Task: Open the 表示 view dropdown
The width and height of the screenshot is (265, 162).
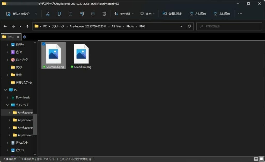Action: pyautogui.click(x=147, y=14)
